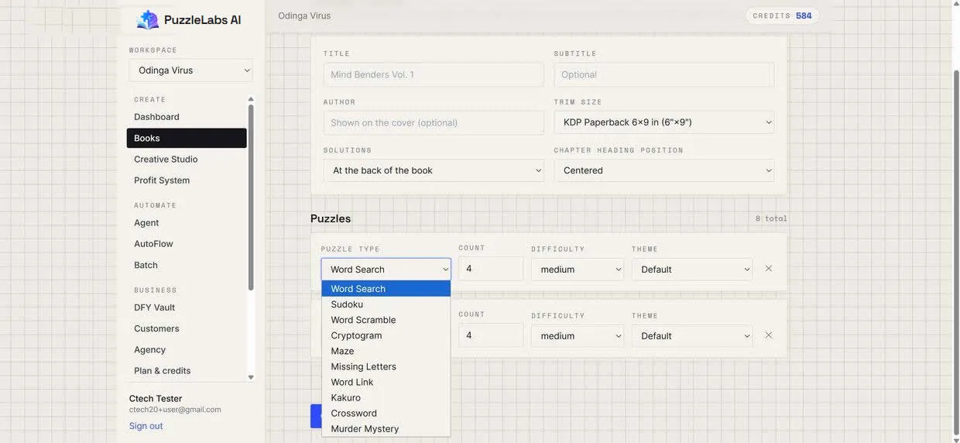The image size is (960, 443).
Task: Open Batch page
Action: click(187, 265)
